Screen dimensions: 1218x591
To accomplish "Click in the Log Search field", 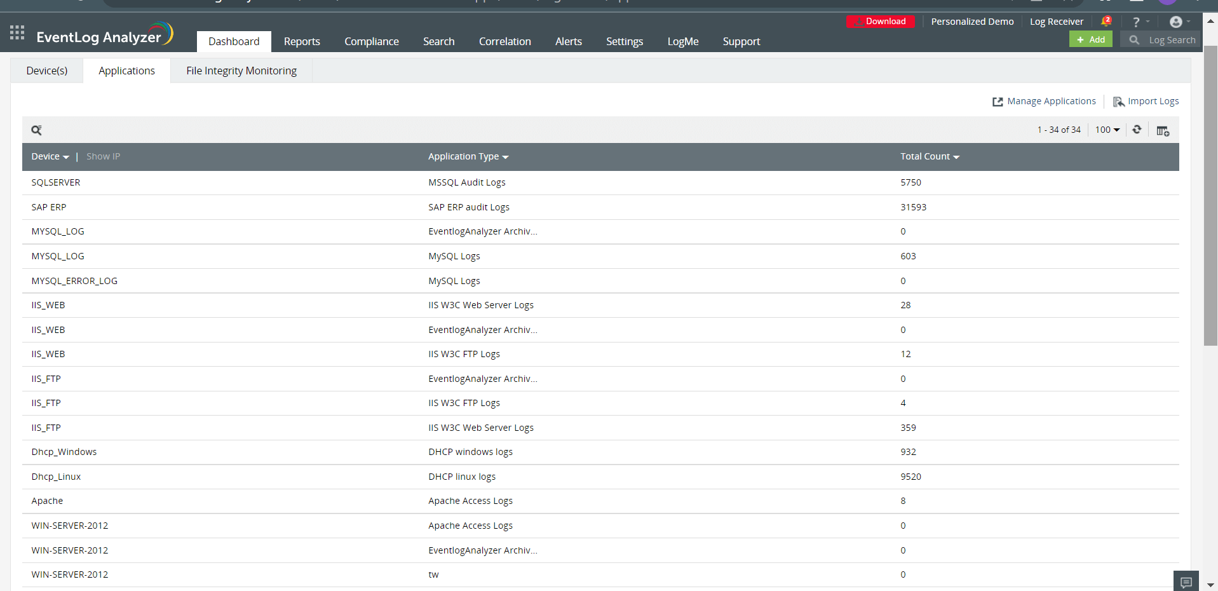I will [1171, 40].
